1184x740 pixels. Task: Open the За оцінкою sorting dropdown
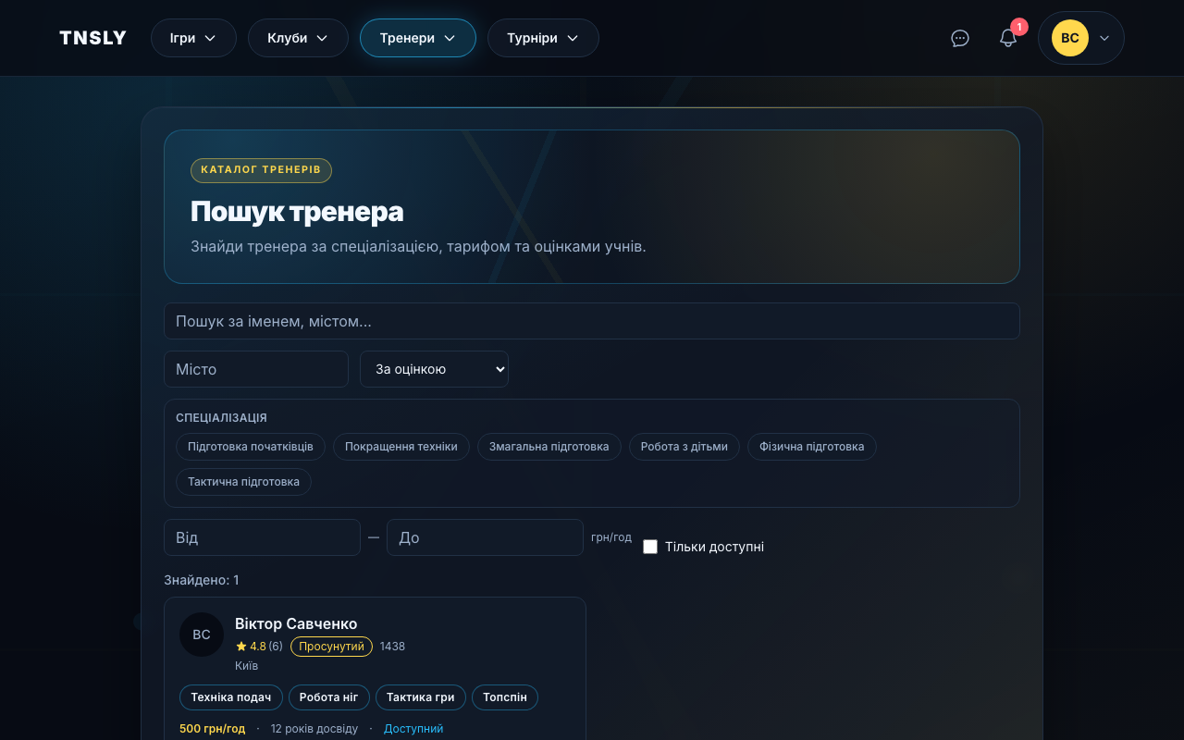pyautogui.click(x=434, y=368)
